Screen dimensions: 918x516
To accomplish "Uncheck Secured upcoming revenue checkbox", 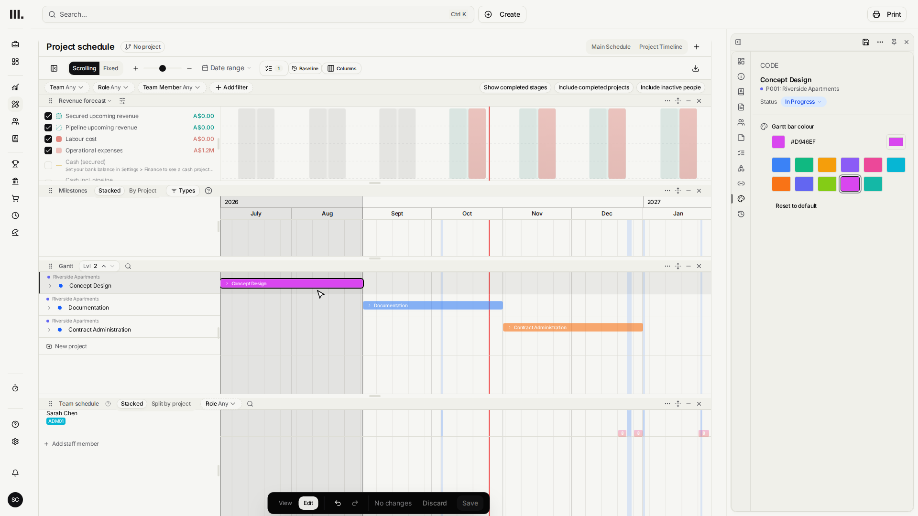I will coord(48,116).
